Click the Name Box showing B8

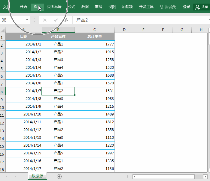(x=13, y=20)
